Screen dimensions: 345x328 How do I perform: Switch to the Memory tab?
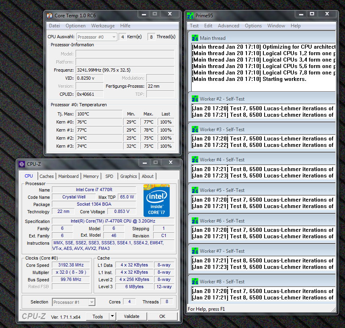click(91, 176)
